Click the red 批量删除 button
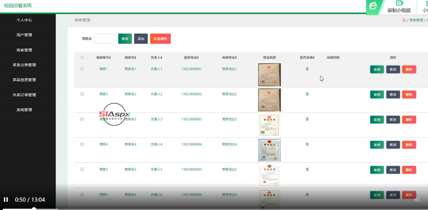 (x=160, y=39)
